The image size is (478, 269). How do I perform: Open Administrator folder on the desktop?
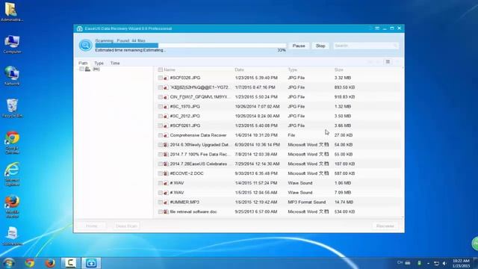point(12,12)
